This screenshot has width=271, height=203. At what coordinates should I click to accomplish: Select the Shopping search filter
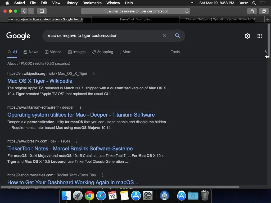click(x=102, y=52)
